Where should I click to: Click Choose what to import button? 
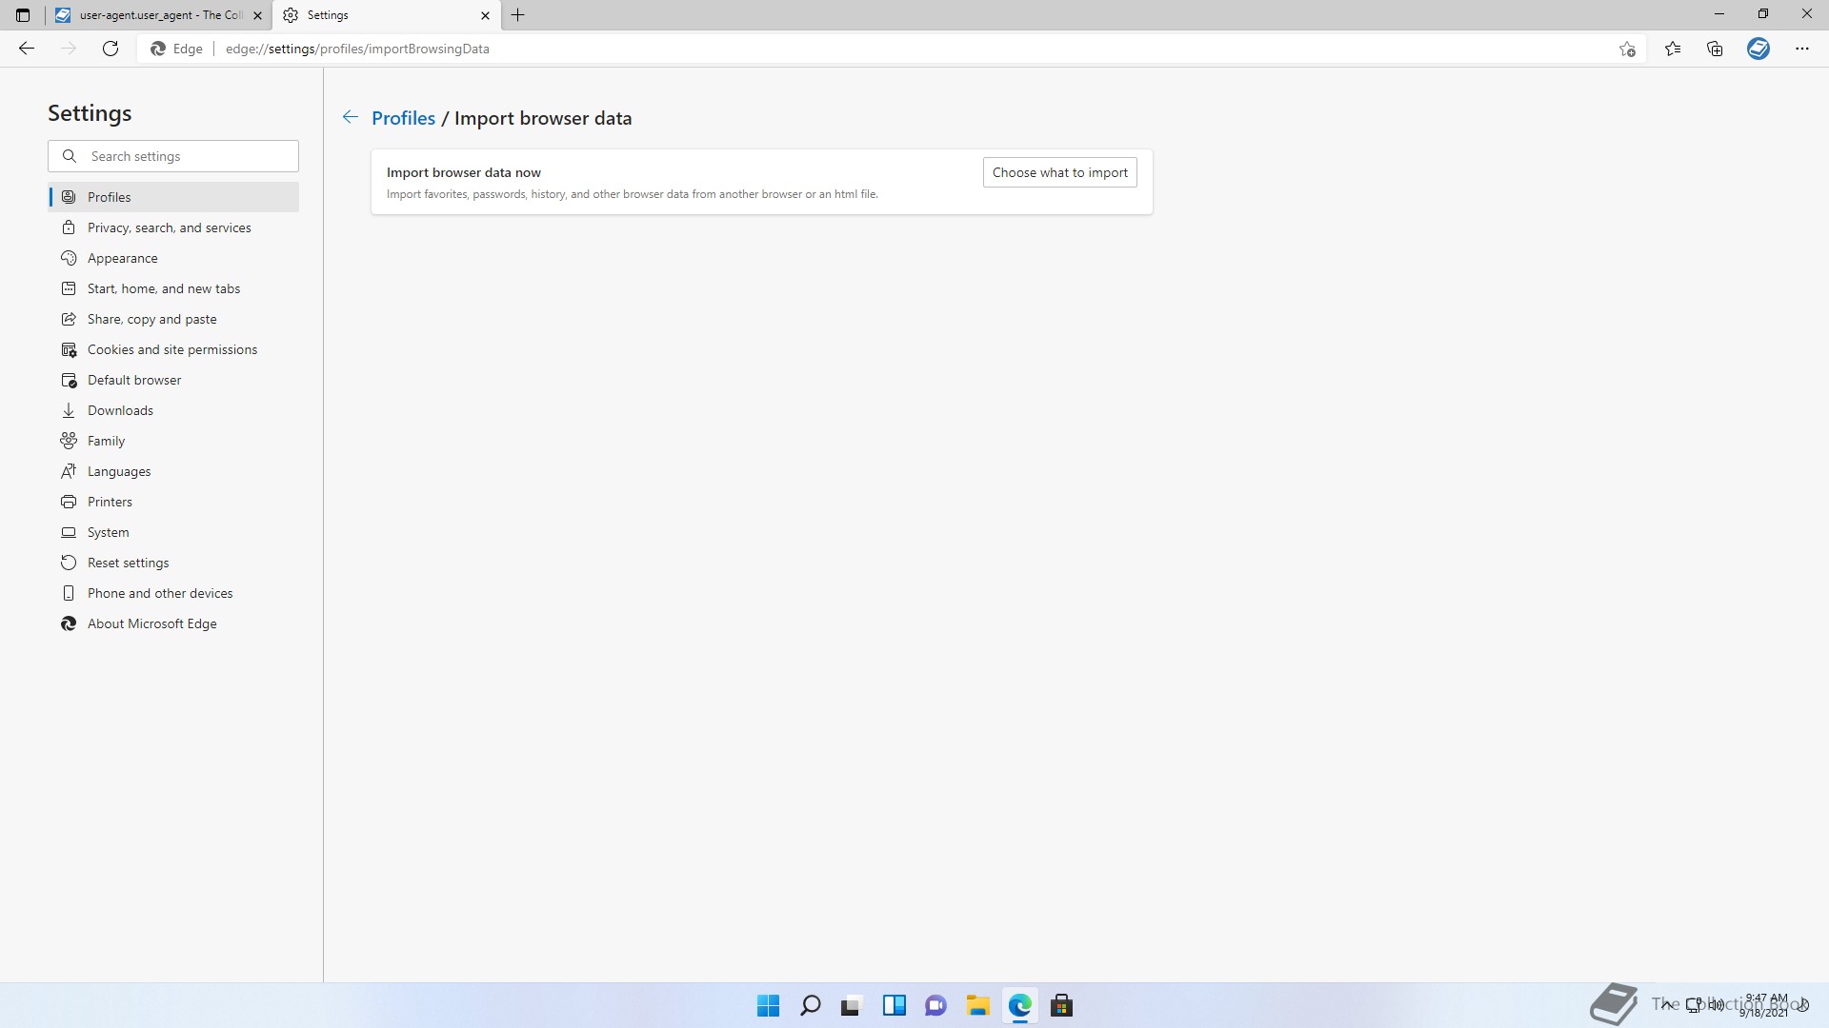[x=1059, y=172]
